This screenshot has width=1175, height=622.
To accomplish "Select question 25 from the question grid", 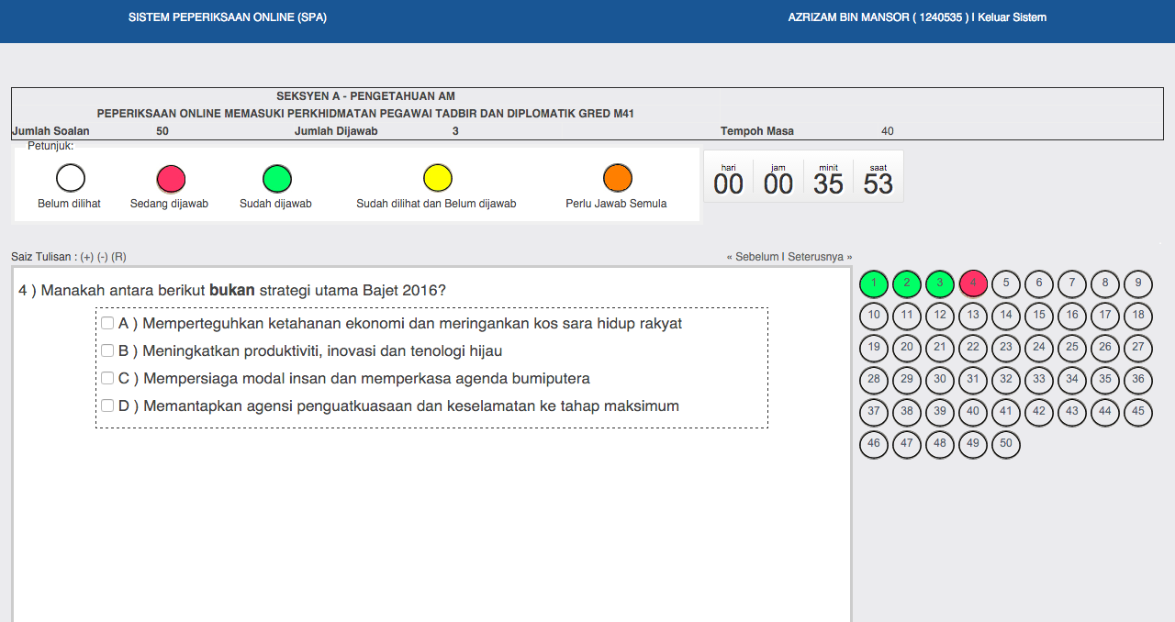I will point(1071,348).
